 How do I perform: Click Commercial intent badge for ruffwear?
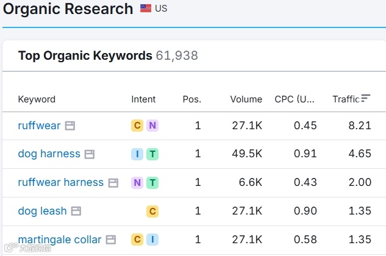click(137, 126)
